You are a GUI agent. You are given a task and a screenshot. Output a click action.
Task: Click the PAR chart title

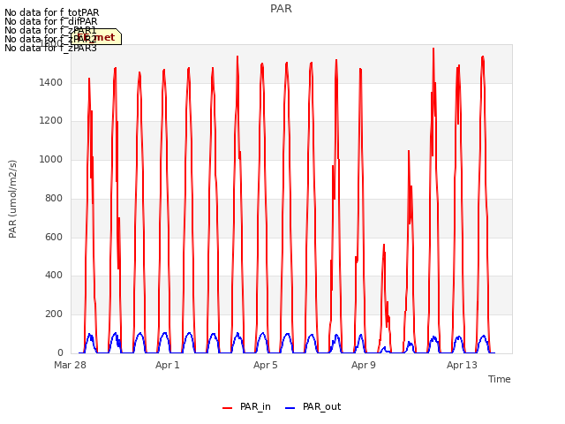click(281, 9)
